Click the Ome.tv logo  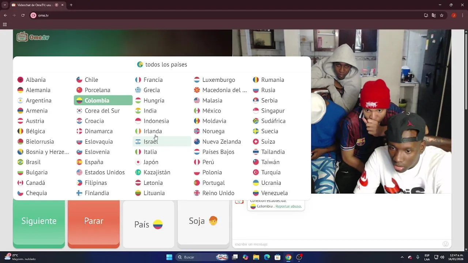point(33,37)
